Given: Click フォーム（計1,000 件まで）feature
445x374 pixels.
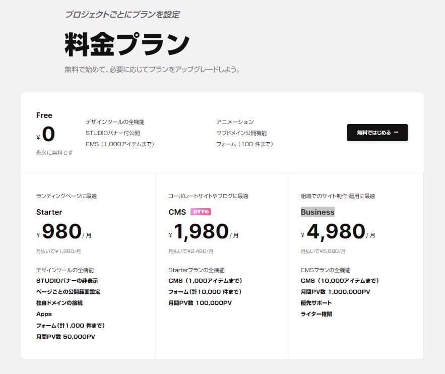Looking at the screenshot, I should click(71, 326).
